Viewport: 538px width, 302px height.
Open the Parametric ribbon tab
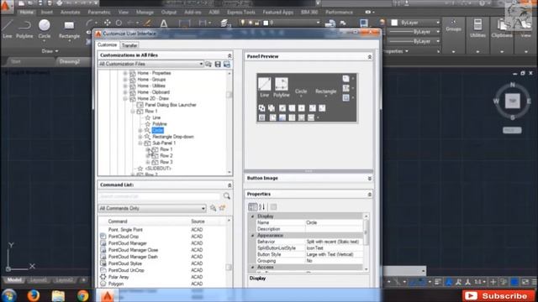click(x=99, y=12)
